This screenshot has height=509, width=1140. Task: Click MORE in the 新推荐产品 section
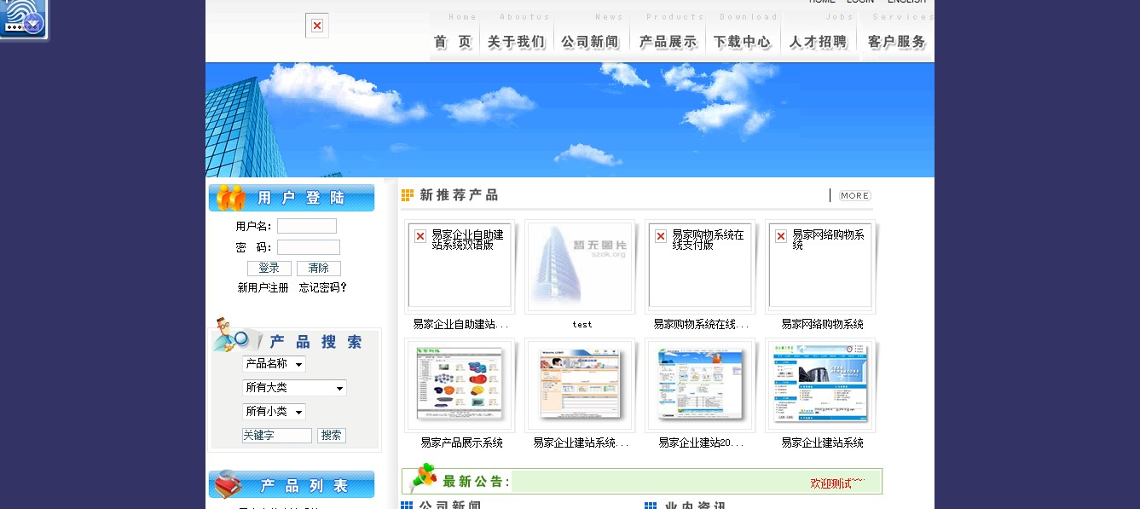[854, 195]
